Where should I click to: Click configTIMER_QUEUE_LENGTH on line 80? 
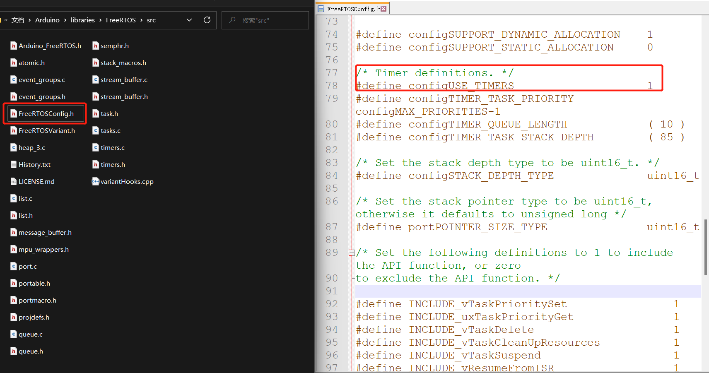pos(488,124)
